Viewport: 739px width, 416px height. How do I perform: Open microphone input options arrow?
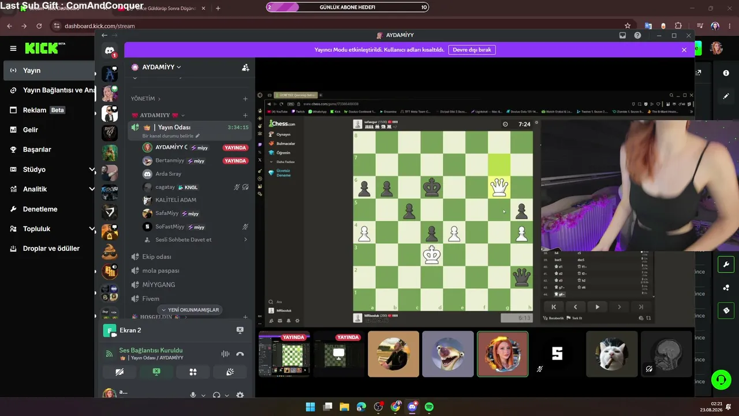coord(203,396)
